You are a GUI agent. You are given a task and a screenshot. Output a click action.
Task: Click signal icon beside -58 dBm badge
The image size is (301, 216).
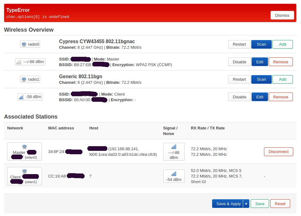tap(21, 97)
